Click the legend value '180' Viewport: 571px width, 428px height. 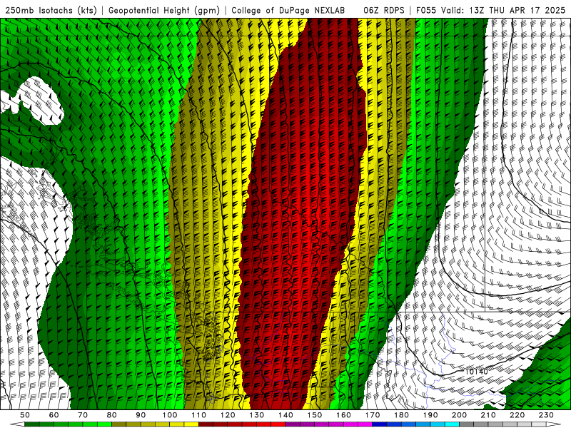click(402, 415)
